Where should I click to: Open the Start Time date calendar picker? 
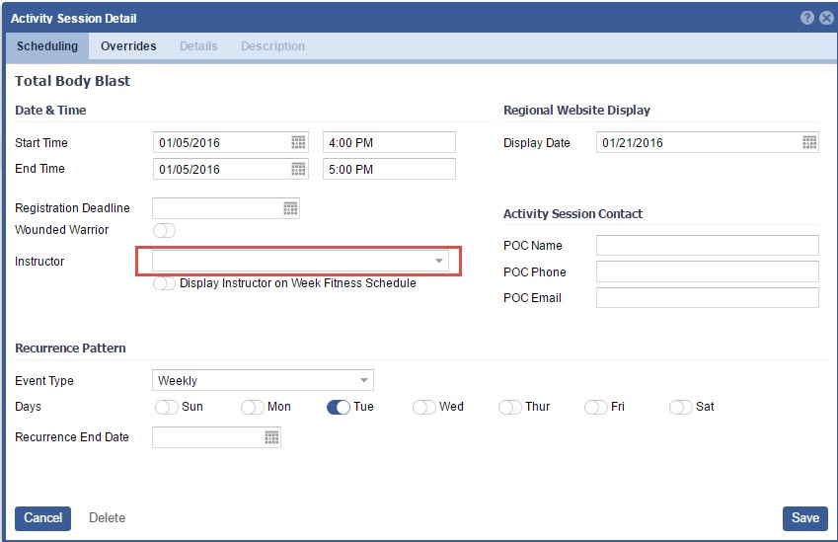point(298,142)
